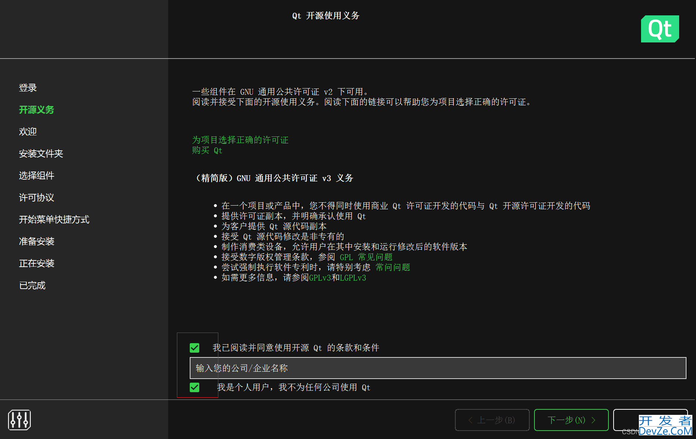Proceed with the 下一步(N) button
Viewport: 696px width, 439px height.
point(571,420)
